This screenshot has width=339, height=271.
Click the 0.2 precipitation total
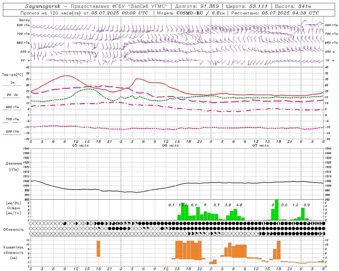(284, 205)
